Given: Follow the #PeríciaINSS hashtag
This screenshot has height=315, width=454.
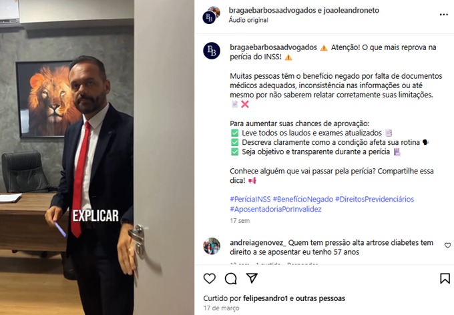Looking at the screenshot, I should click(x=250, y=199).
